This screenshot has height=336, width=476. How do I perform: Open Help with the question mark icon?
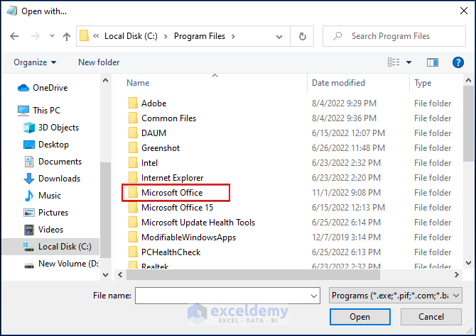pos(458,62)
